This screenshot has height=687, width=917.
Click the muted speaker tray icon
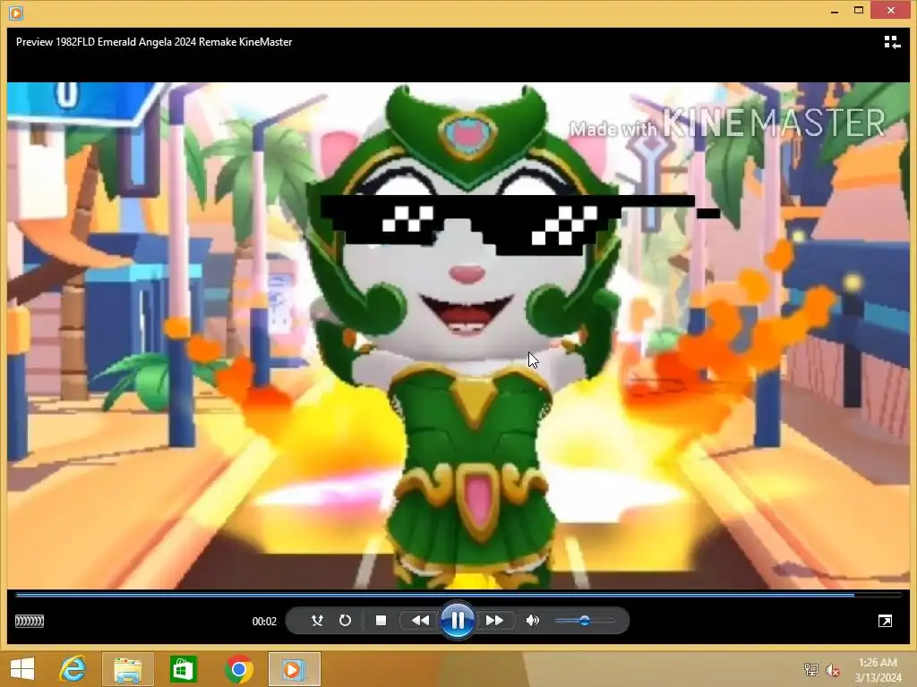(833, 669)
